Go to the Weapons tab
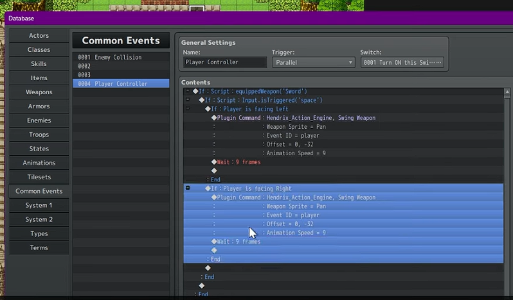The height and width of the screenshot is (300, 513). click(39, 92)
